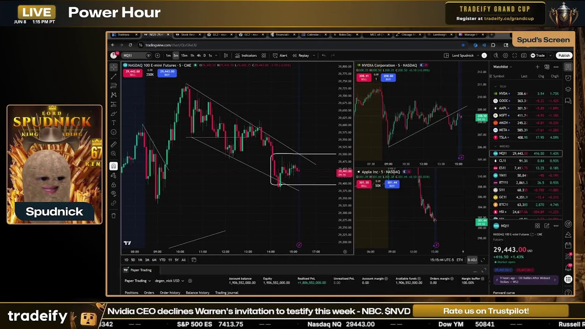Open the go to date calendar icon

click(x=194, y=260)
